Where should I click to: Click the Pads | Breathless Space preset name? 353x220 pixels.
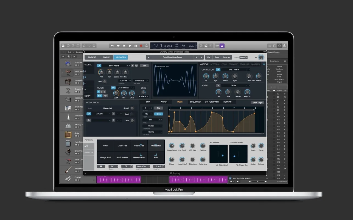173,57
